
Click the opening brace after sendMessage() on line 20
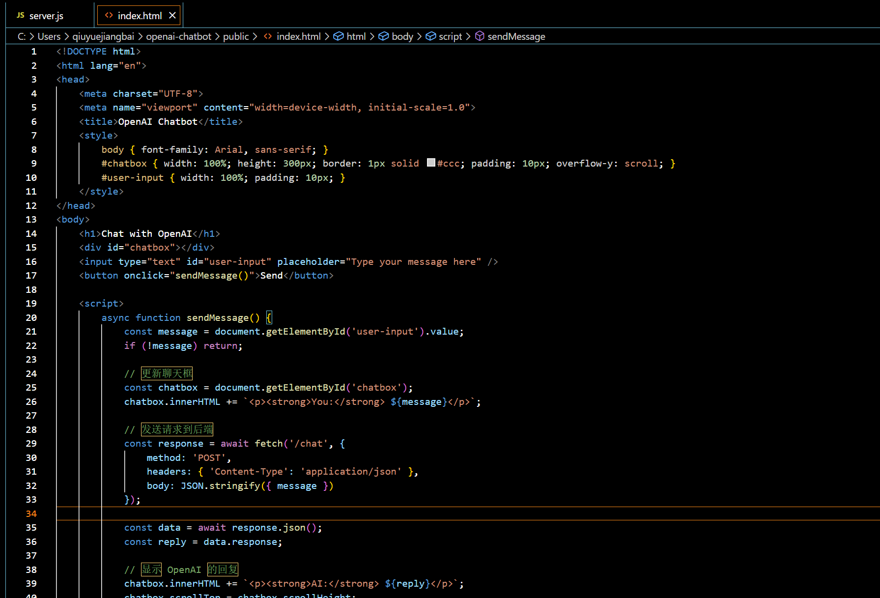tap(269, 317)
